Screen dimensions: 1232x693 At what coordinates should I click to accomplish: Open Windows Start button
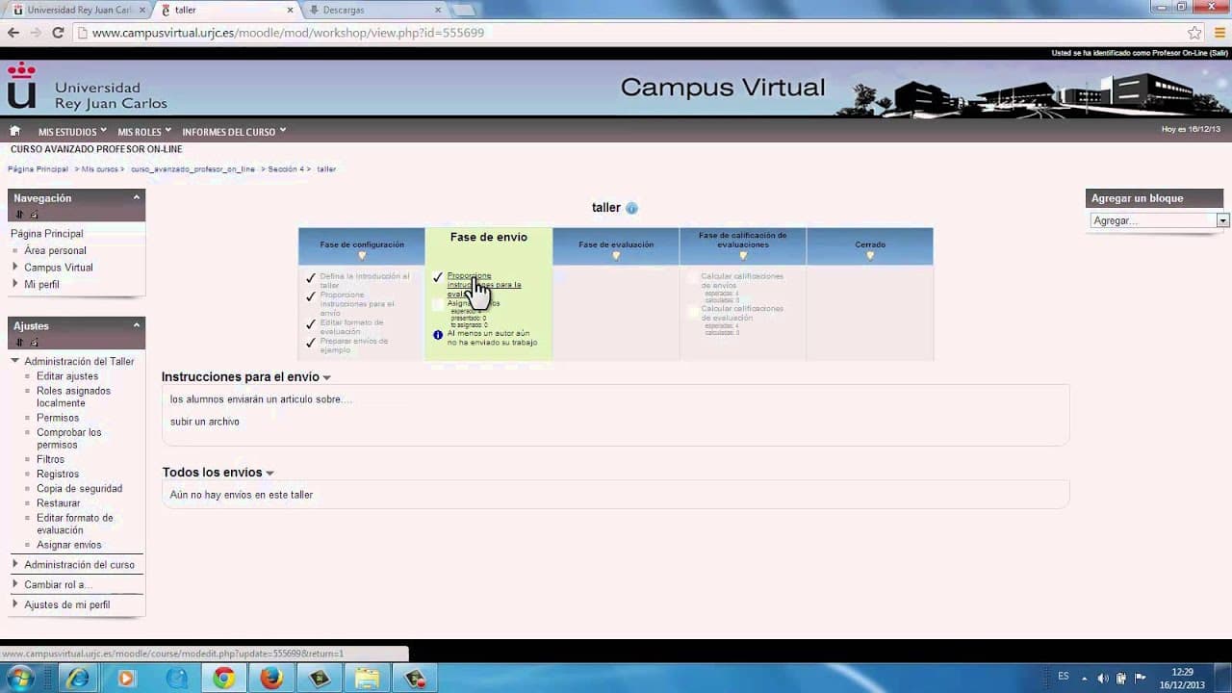pos(19,678)
